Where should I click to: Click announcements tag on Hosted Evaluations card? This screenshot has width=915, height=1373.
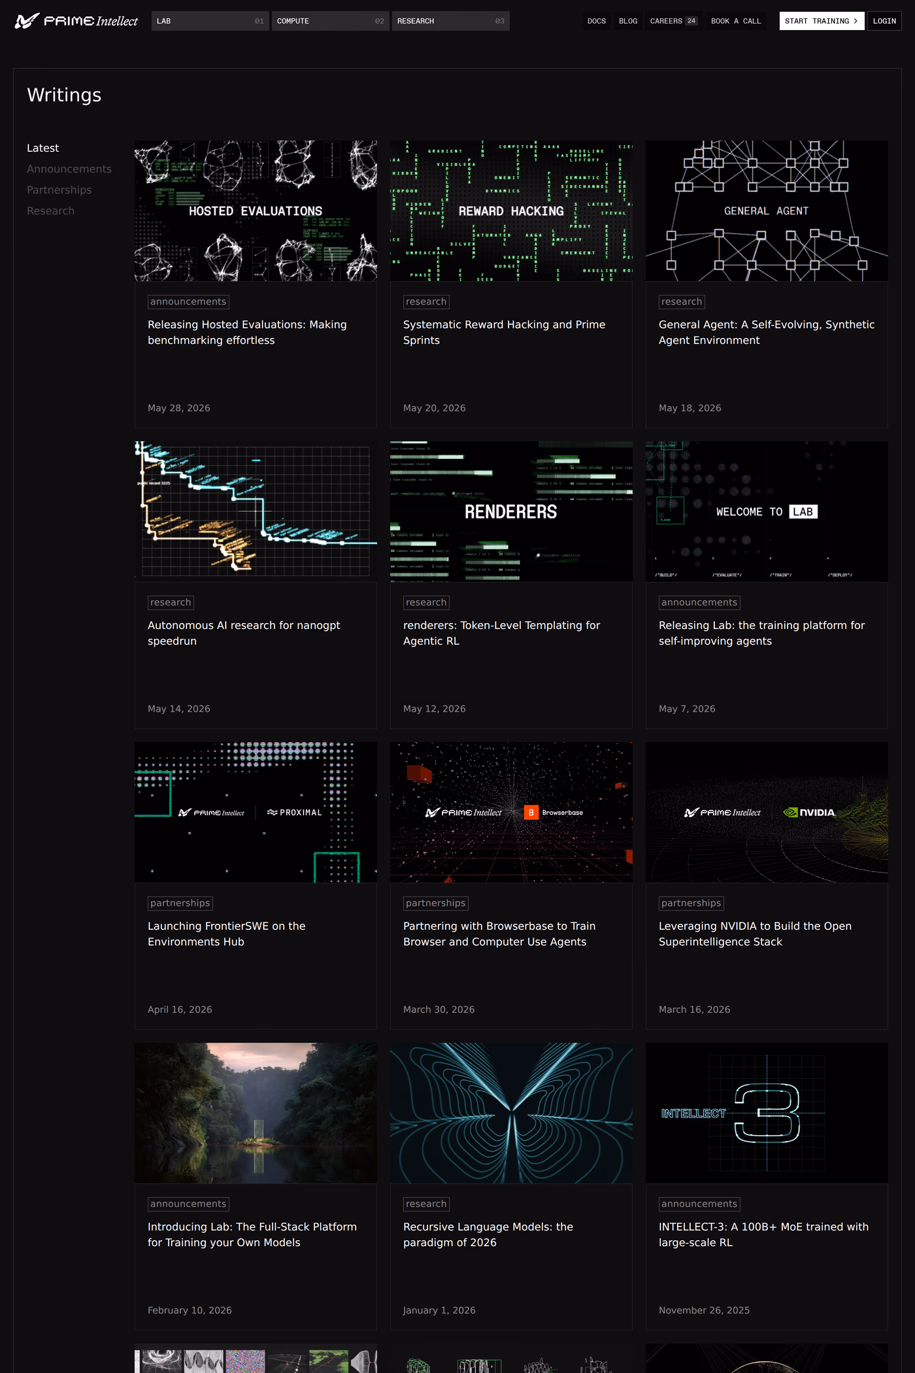point(188,301)
